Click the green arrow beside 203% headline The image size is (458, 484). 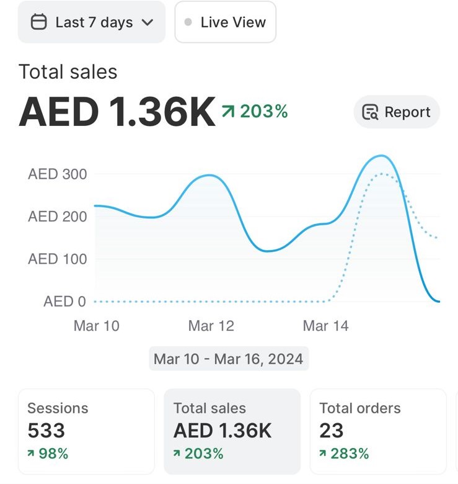(x=228, y=112)
